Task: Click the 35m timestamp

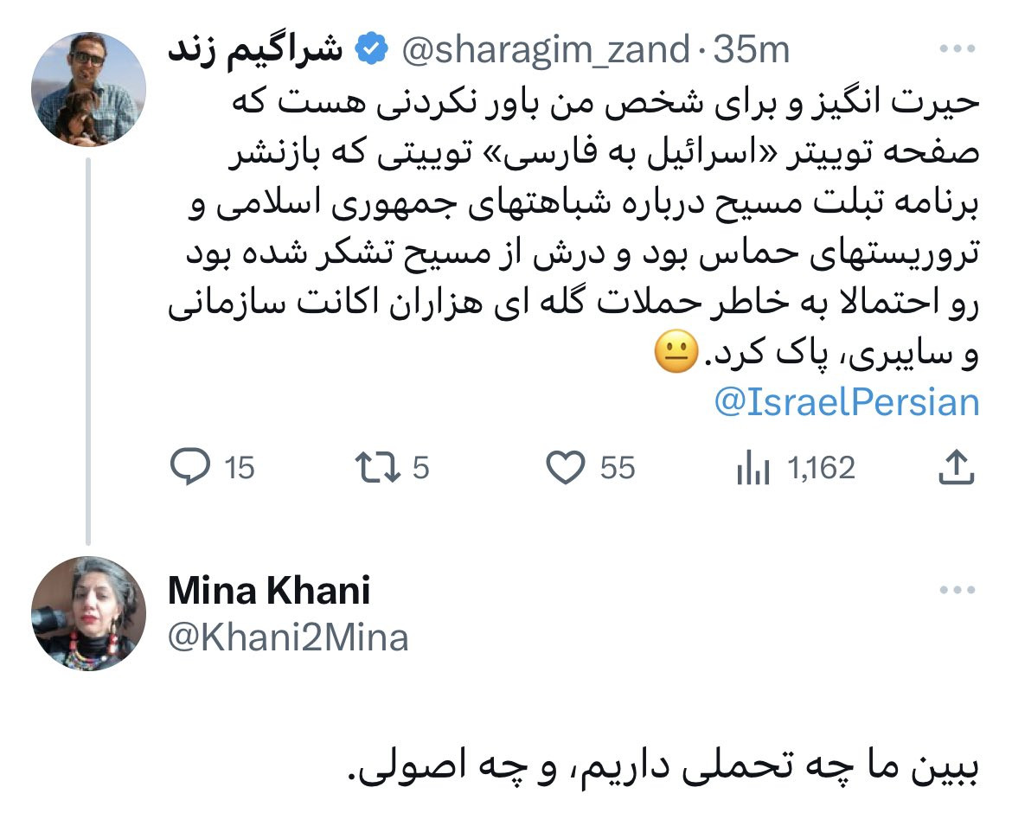Action: pyautogui.click(x=752, y=49)
